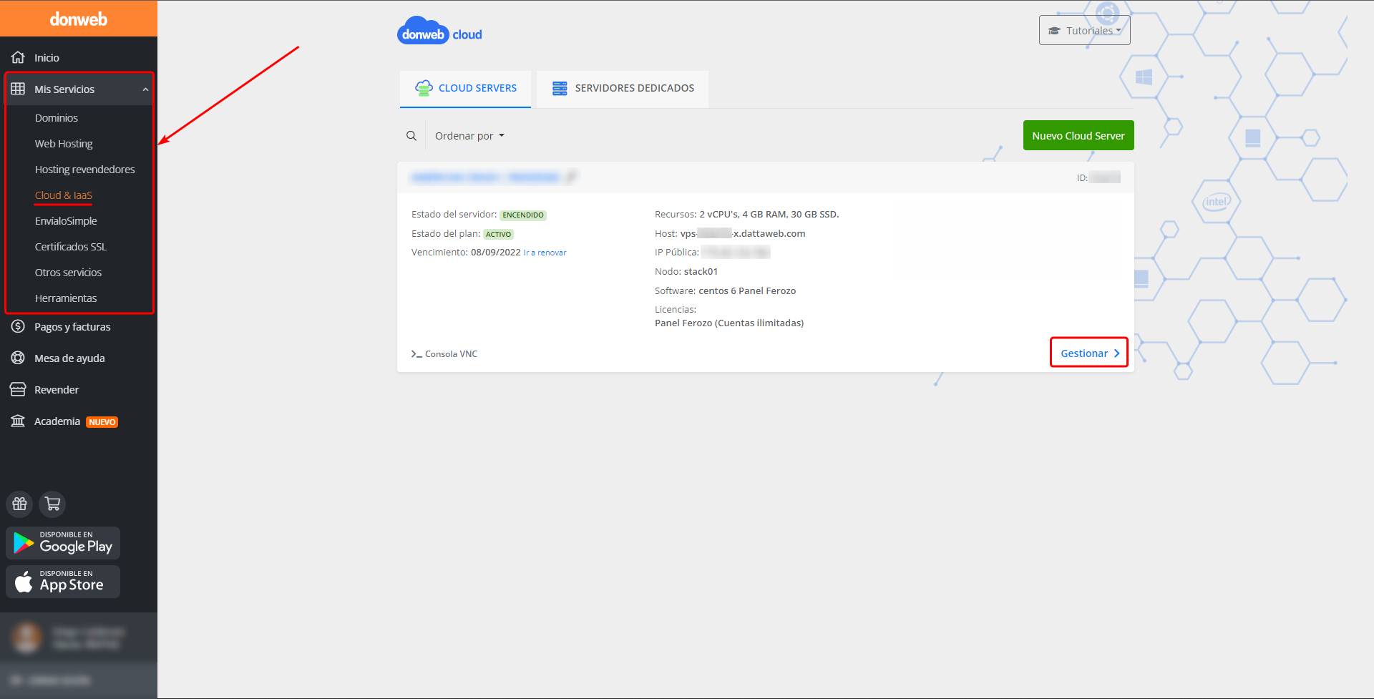Click the Nodo stack01 text
This screenshot has height=699, width=1374.
(686, 272)
